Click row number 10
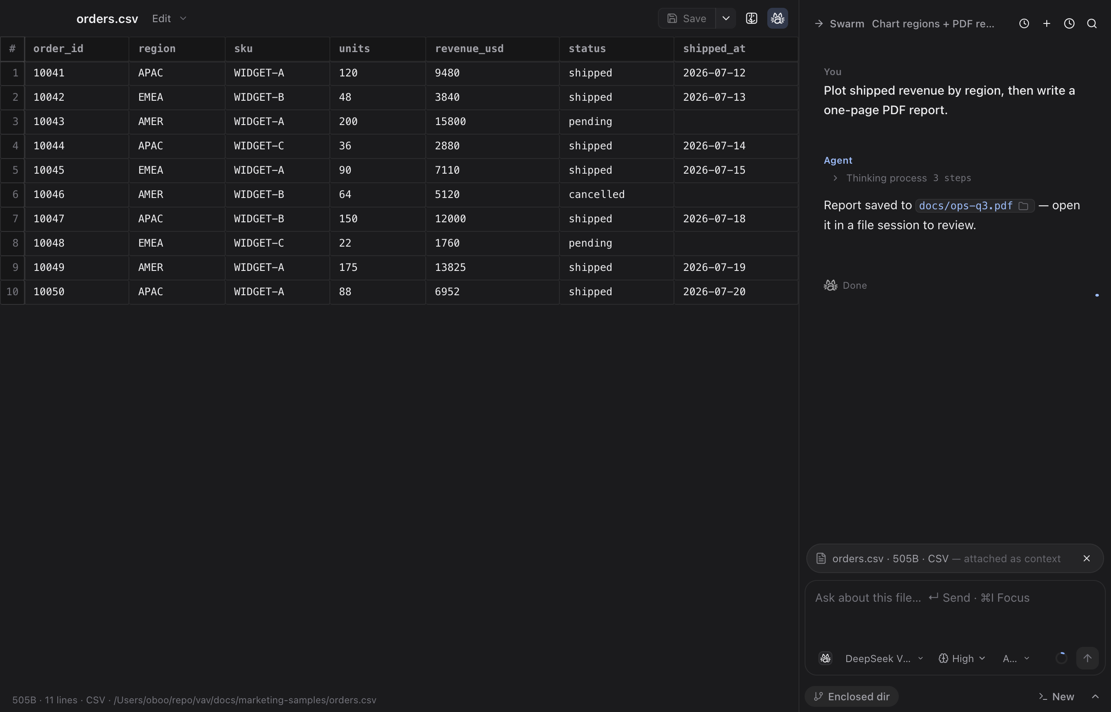 tap(13, 292)
